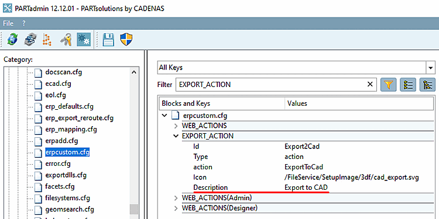Click the ExportToCad value

click(x=304, y=167)
